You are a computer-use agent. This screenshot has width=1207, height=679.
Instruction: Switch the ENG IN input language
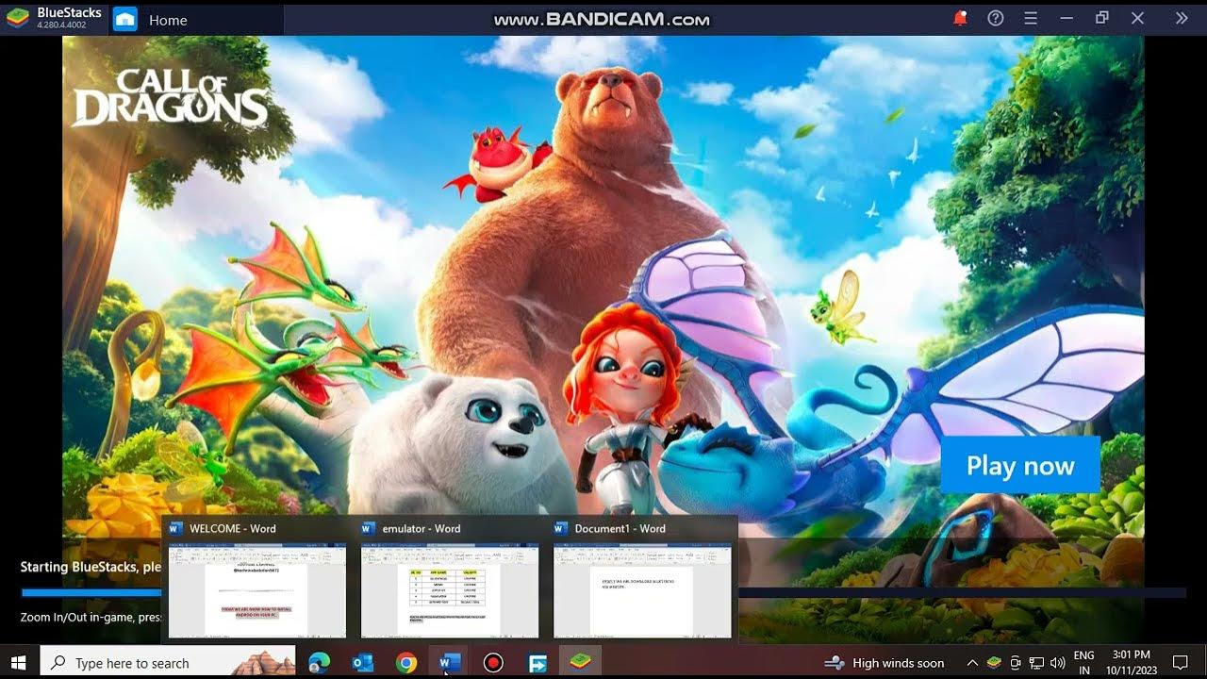point(1084,663)
